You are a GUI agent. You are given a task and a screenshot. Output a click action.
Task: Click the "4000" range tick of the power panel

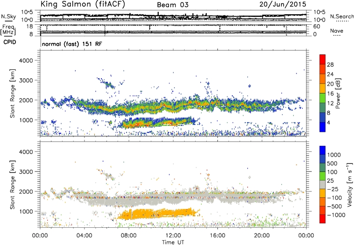coord(26,61)
